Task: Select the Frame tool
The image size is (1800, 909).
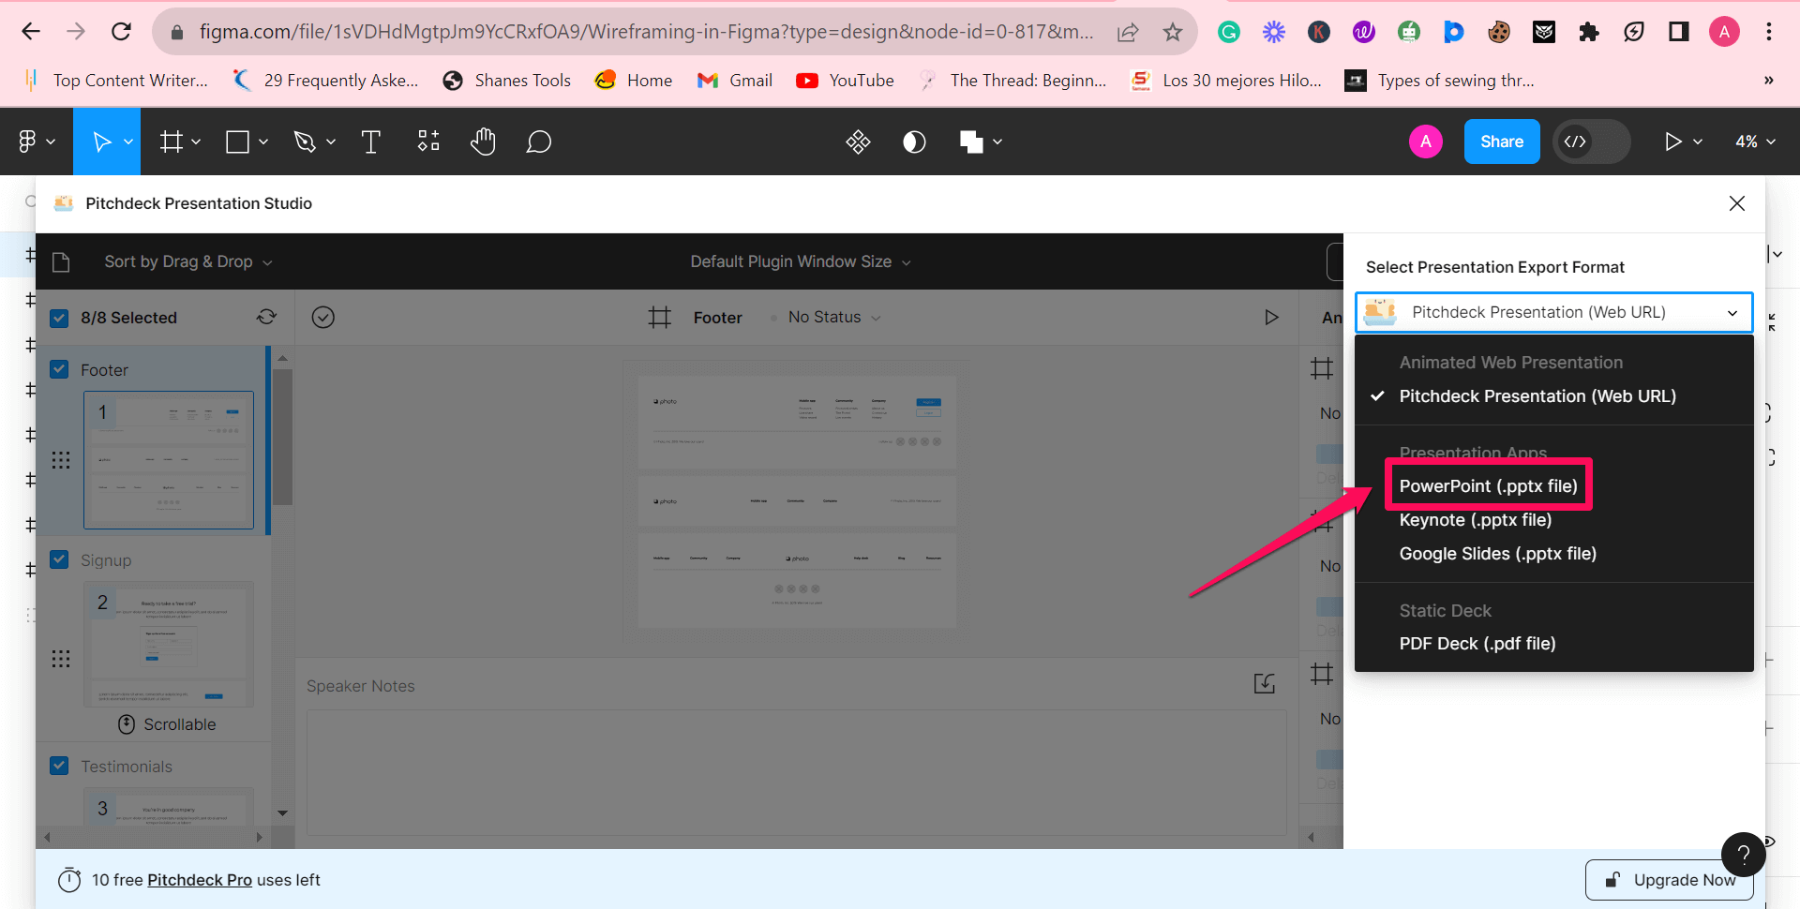Action: point(172,142)
